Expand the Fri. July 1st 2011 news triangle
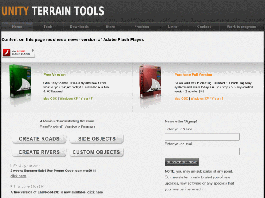The image size is (265, 198). (x=11, y=166)
